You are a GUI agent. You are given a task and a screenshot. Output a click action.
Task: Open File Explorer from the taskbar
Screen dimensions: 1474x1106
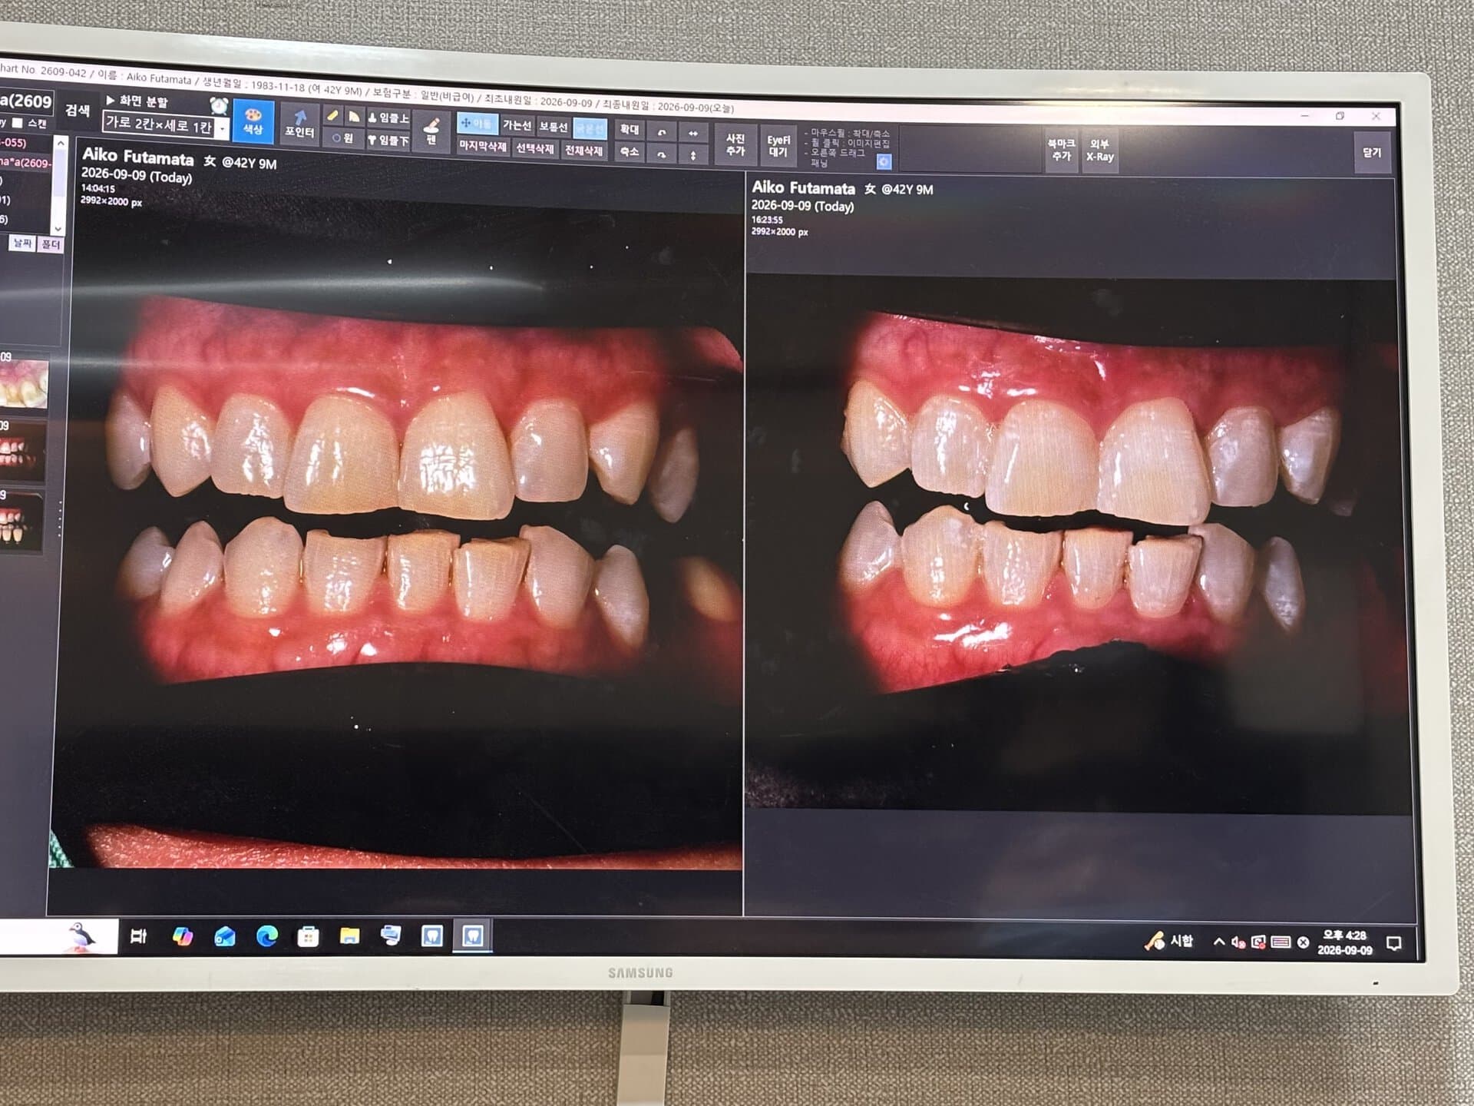coord(349,935)
